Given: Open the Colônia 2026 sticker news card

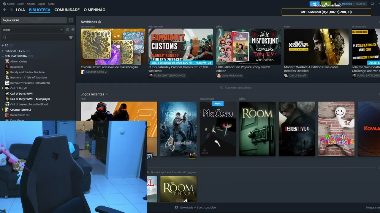Looking at the screenshot, I should [113, 47].
